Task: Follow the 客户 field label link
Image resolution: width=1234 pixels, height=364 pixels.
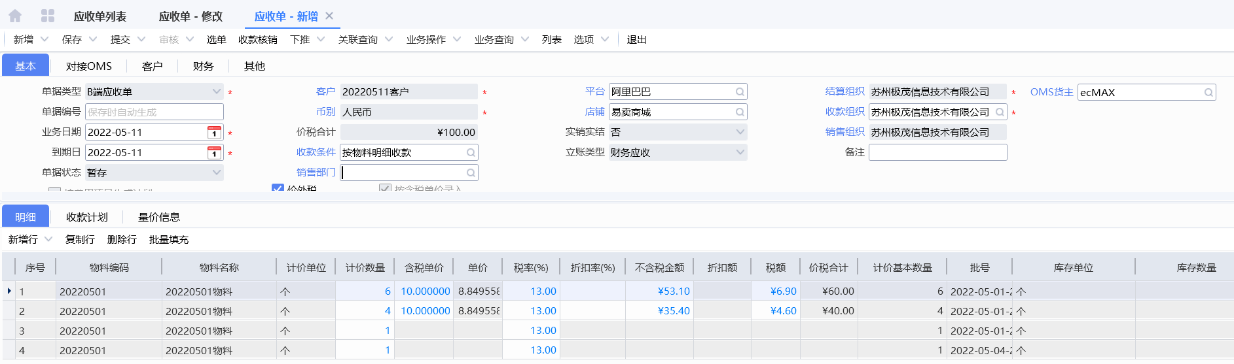Action: coord(325,91)
